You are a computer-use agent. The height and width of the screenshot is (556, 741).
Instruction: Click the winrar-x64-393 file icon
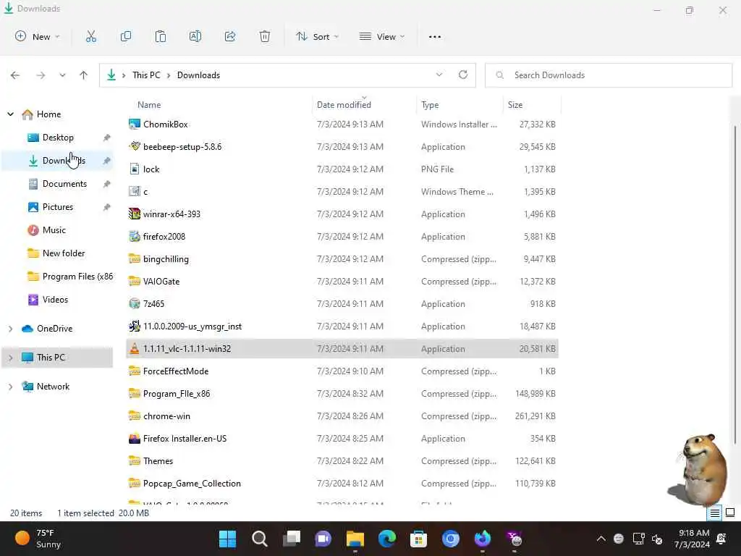click(x=134, y=214)
